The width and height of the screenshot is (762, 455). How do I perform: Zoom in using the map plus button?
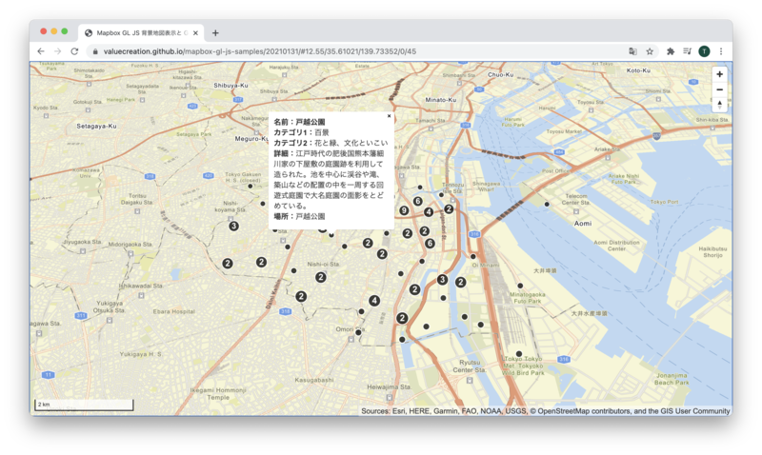[x=719, y=74]
